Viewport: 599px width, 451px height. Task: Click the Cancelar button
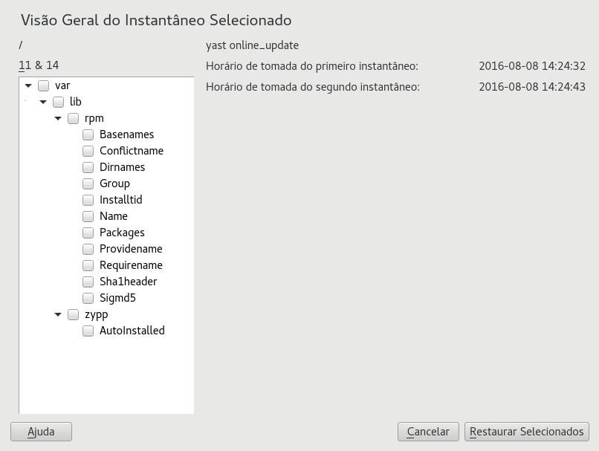428,432
